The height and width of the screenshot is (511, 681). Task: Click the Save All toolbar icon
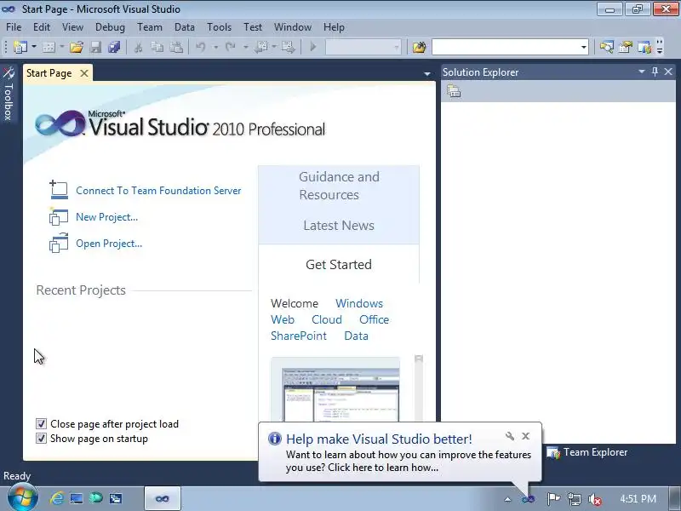coord(114,47)
